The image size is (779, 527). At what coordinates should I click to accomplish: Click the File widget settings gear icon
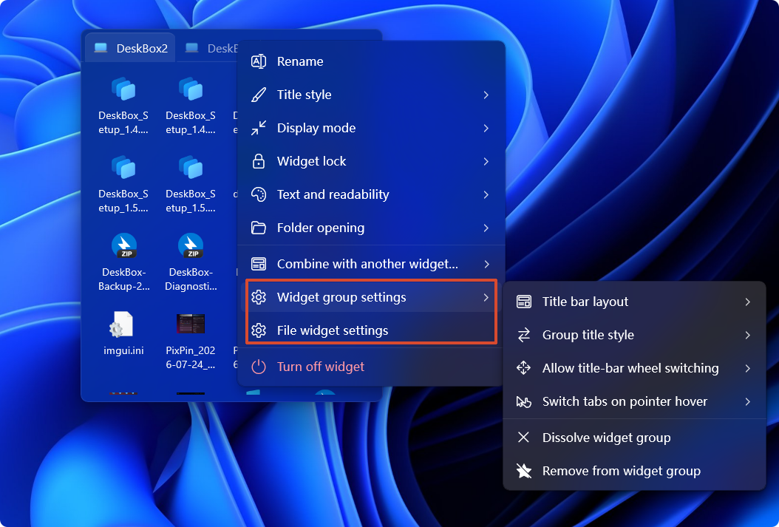click(259, 330)
